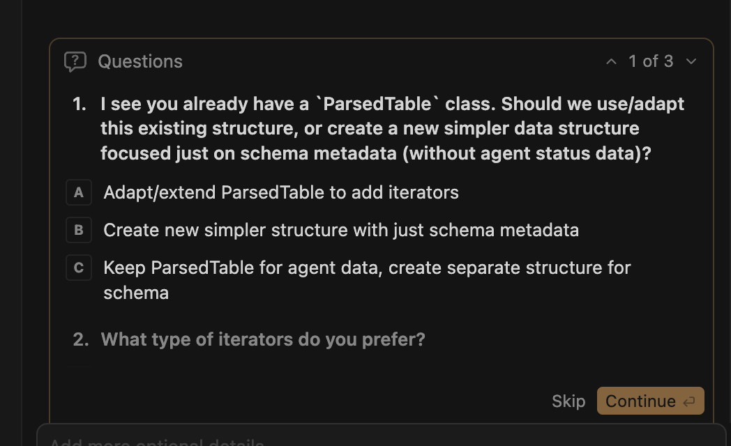The width and height of the screenshot is (731, 446).
Task: Click the Questions help bubble icon
Action: pos(75,61)
